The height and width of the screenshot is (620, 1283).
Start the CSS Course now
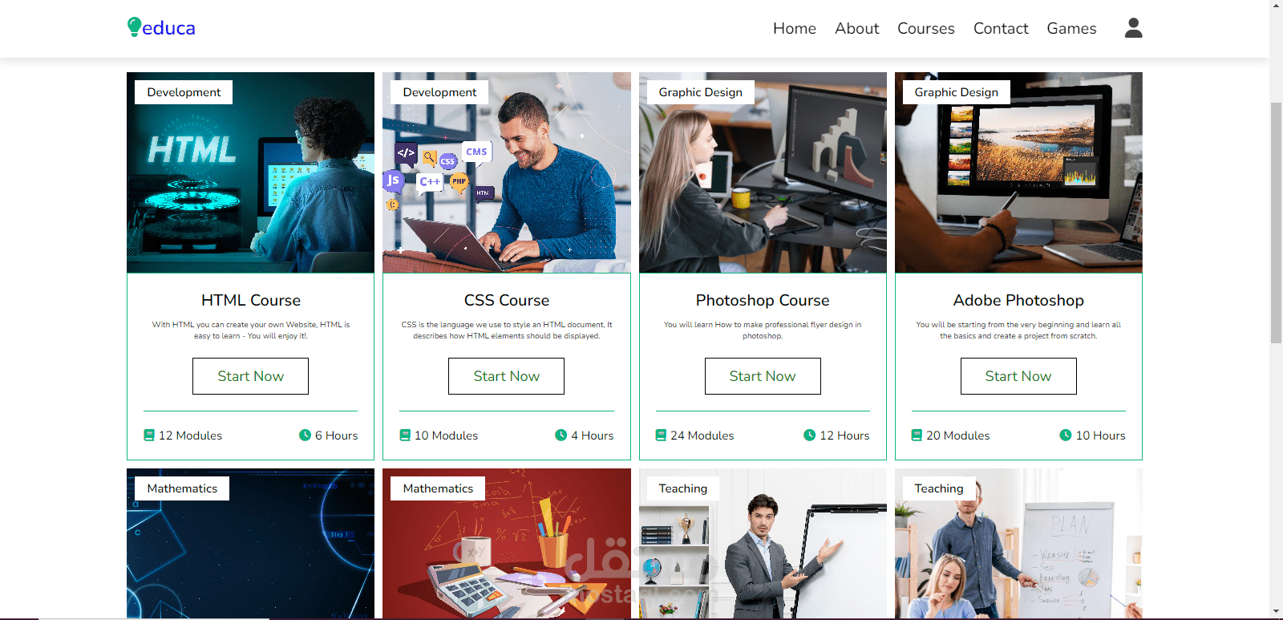pyautogui.click(x=506, y=376)
